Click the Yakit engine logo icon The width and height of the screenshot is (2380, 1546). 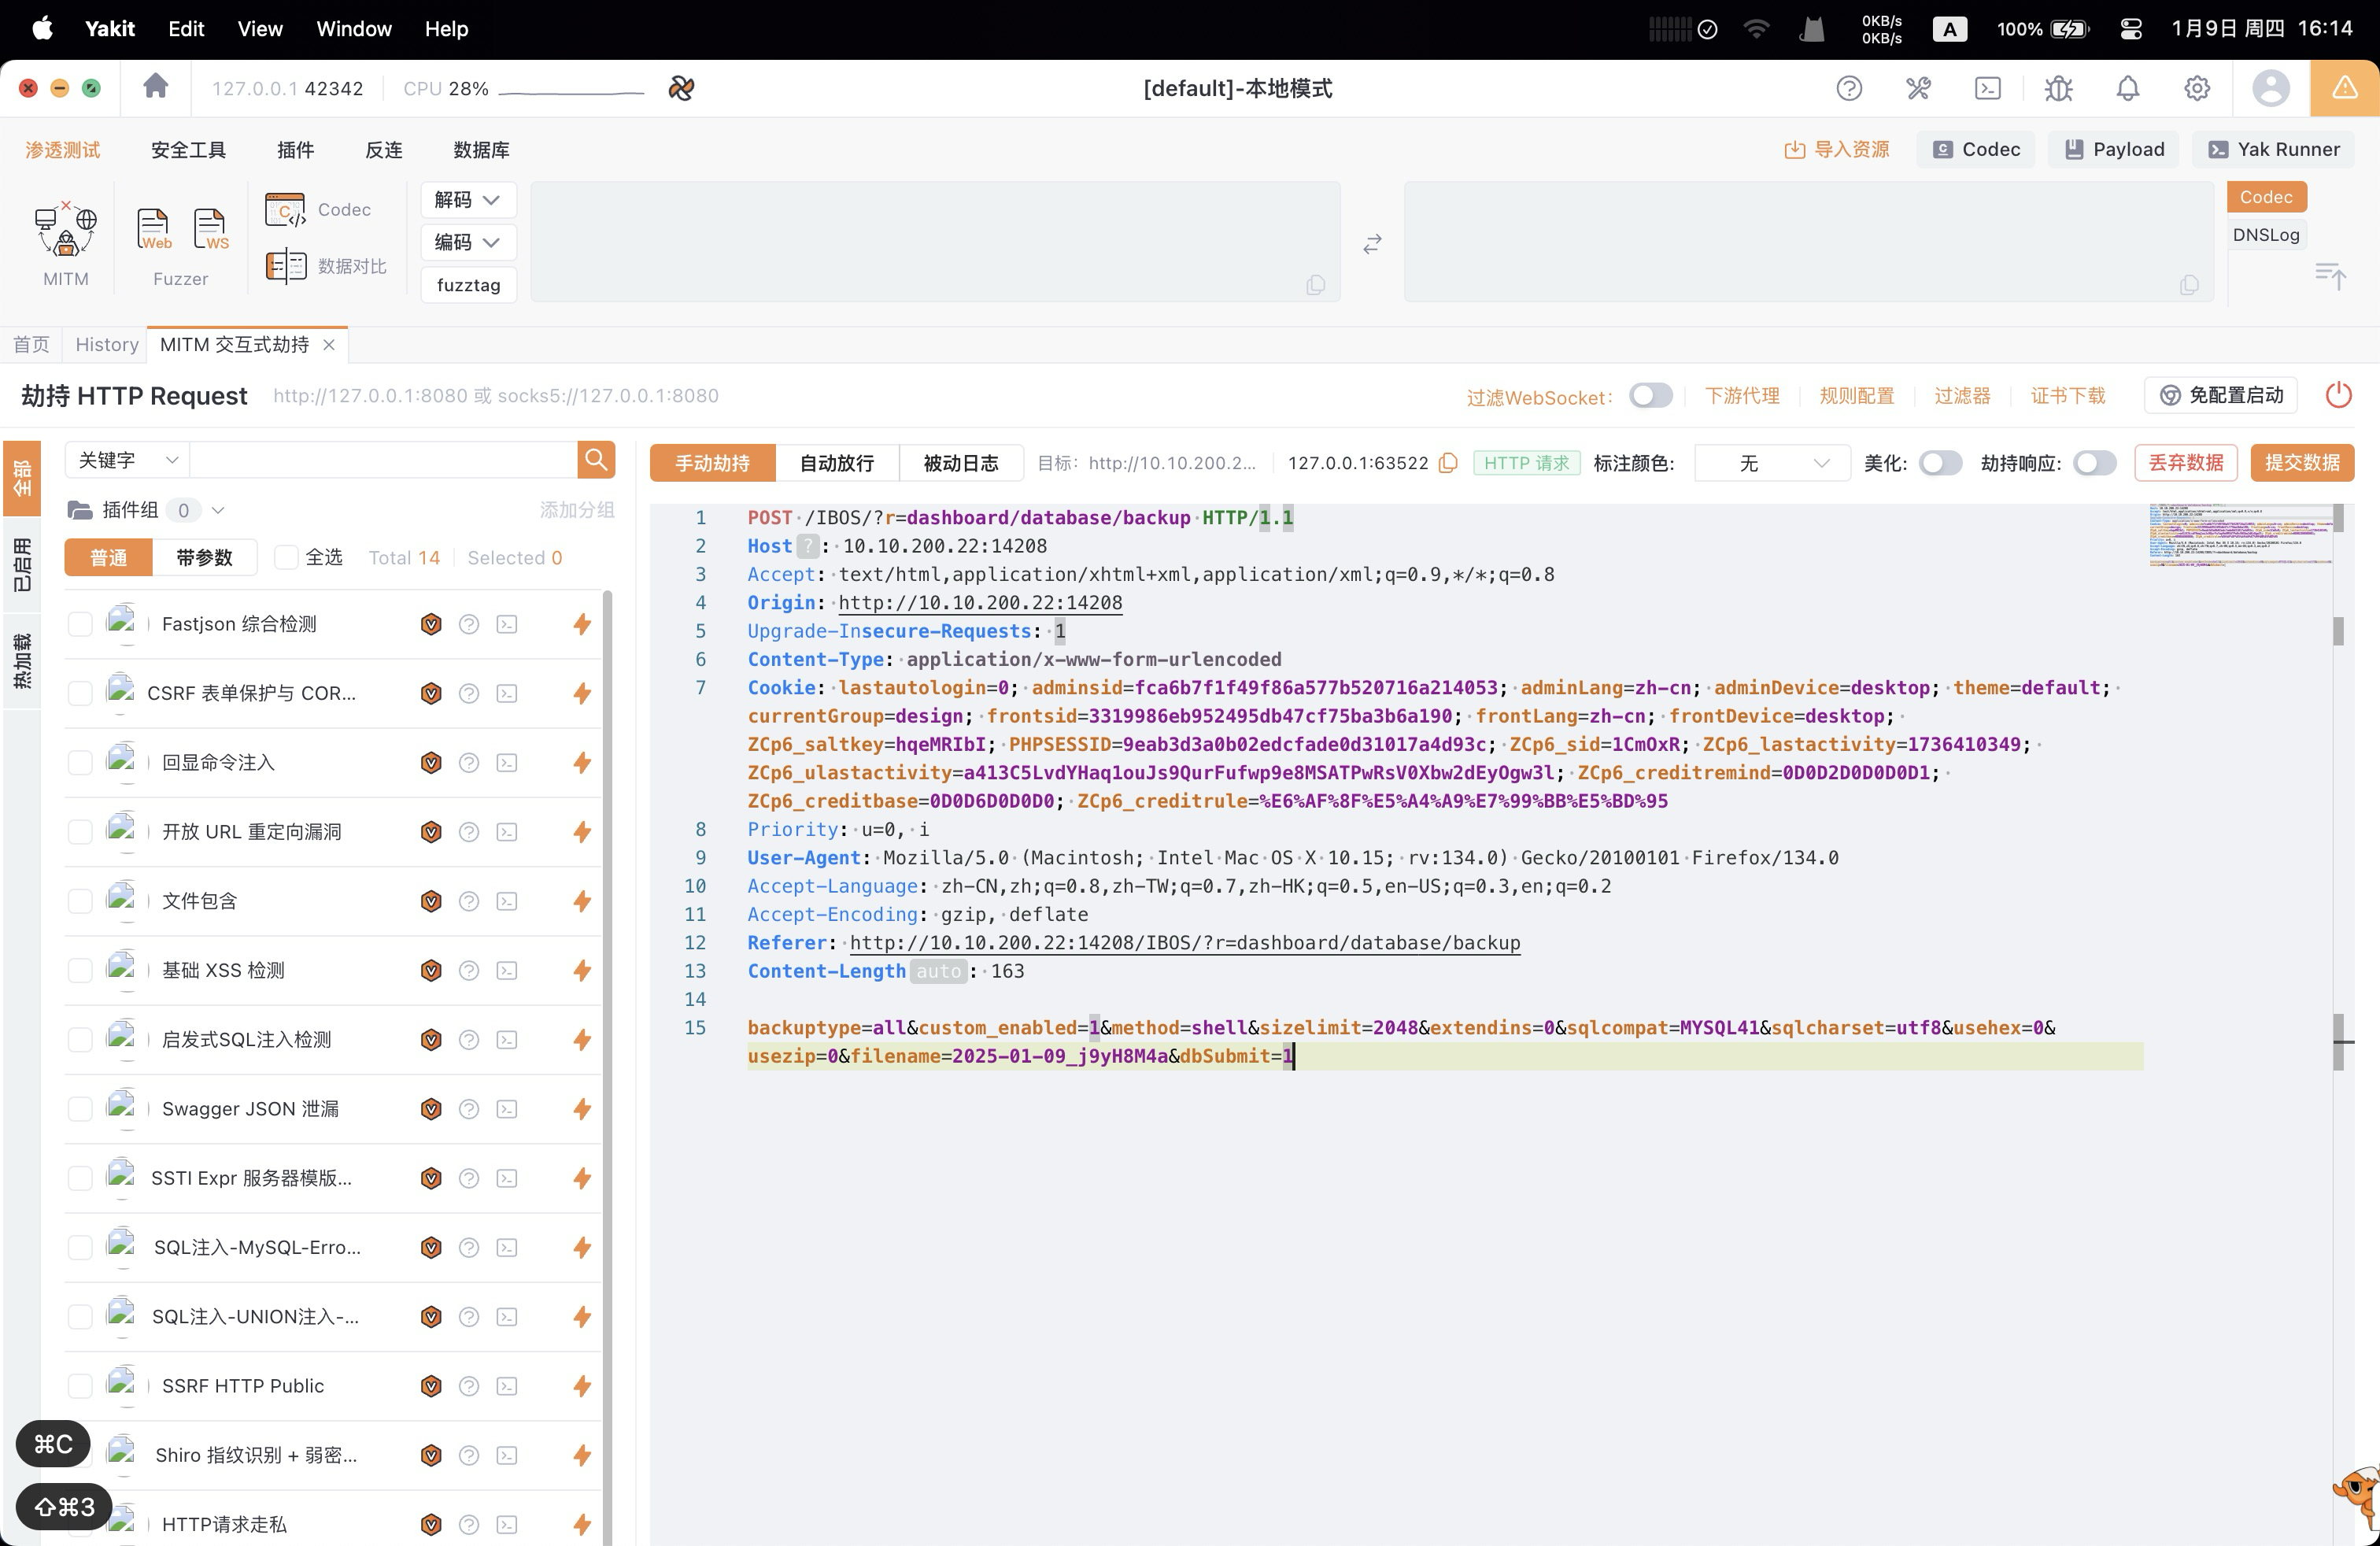coord(681,88)
